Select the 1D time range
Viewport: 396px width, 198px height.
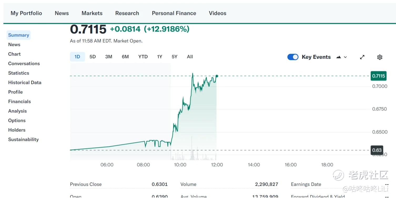pyautogui.click(x=77, y=57)
